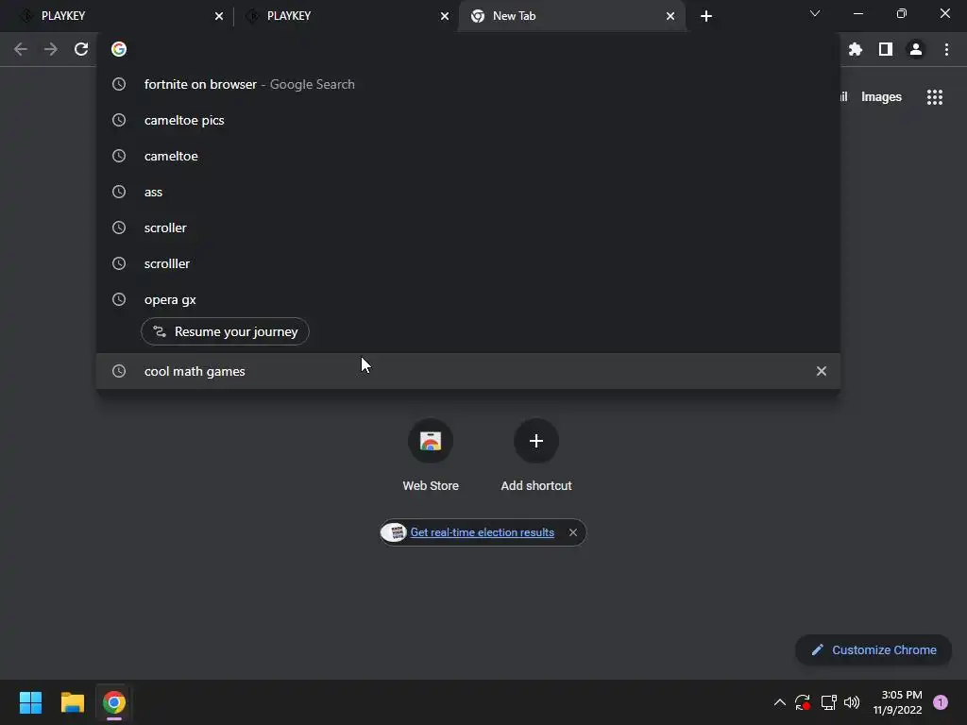Open the Images link
Screen dimensions: 967x725
pyautogui.click(x=881, y=97)
